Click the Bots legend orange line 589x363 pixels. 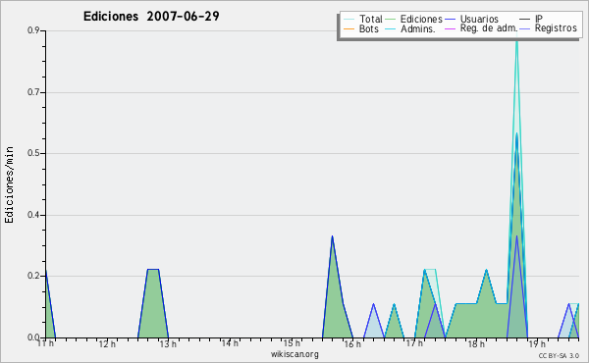(348, 28)
